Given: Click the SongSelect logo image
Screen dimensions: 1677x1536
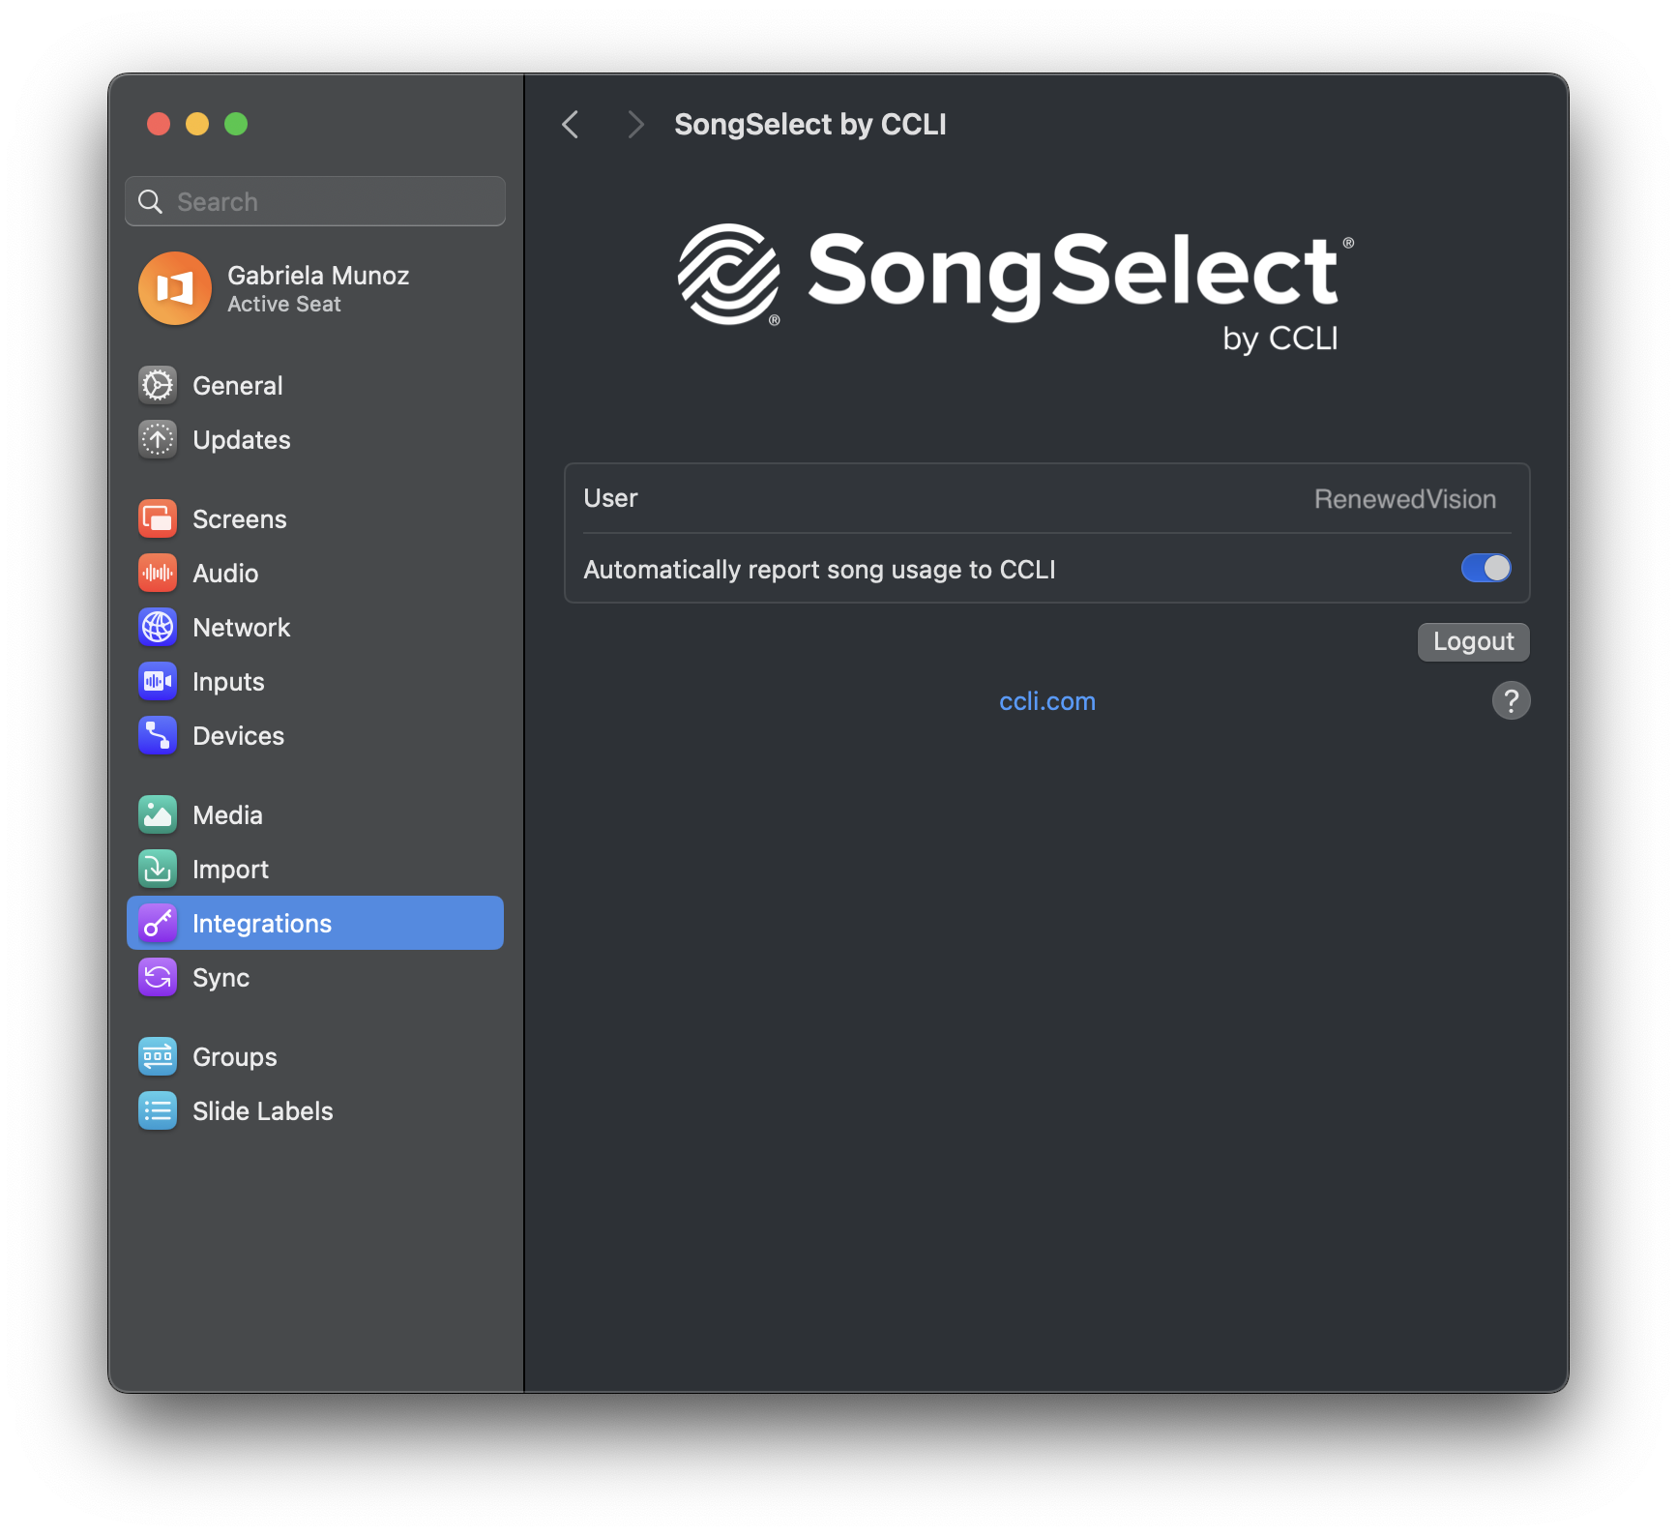Looking at the screenshot, I should point(1015,288).
